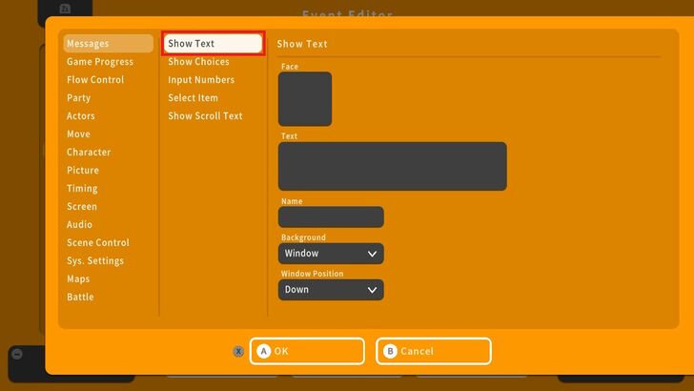The image size is (694, 391).
Task: Switch to Scene Control category
Action: 98,243
